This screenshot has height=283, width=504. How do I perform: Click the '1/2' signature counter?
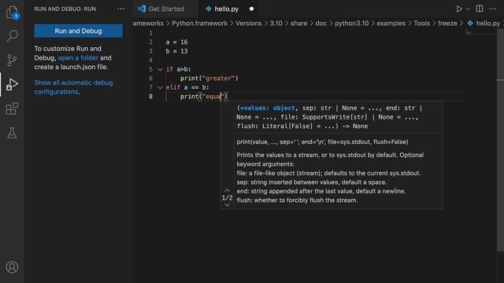pyautogui.click(x=227, y=197)
